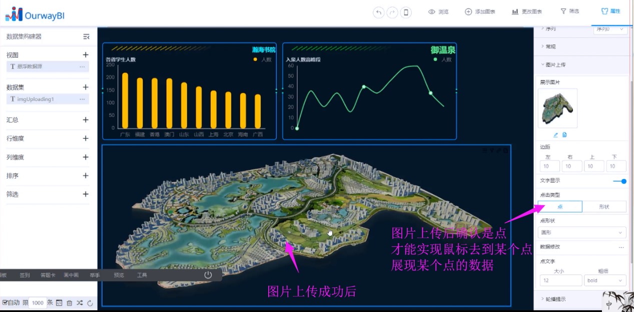The height and width of the screenshot is (312, 634).
Task: Select 点 click type
Action: point(560,206)
